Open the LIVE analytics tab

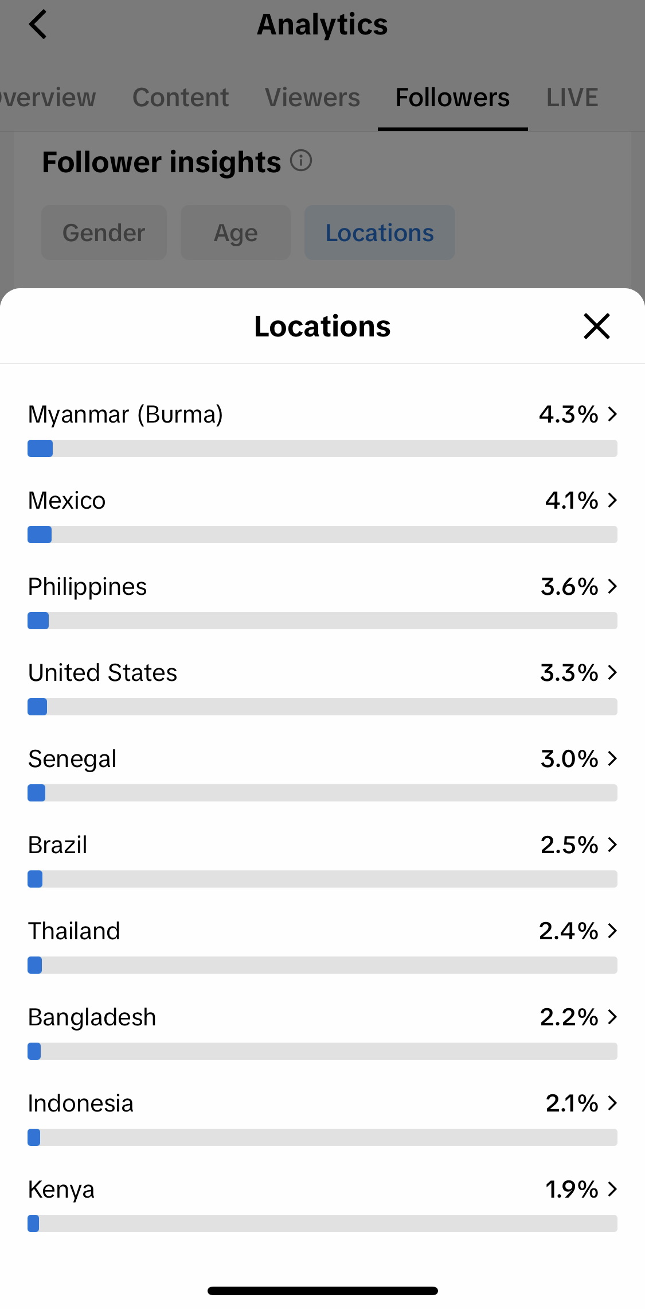pyautogui.click(x=572, y=98)
